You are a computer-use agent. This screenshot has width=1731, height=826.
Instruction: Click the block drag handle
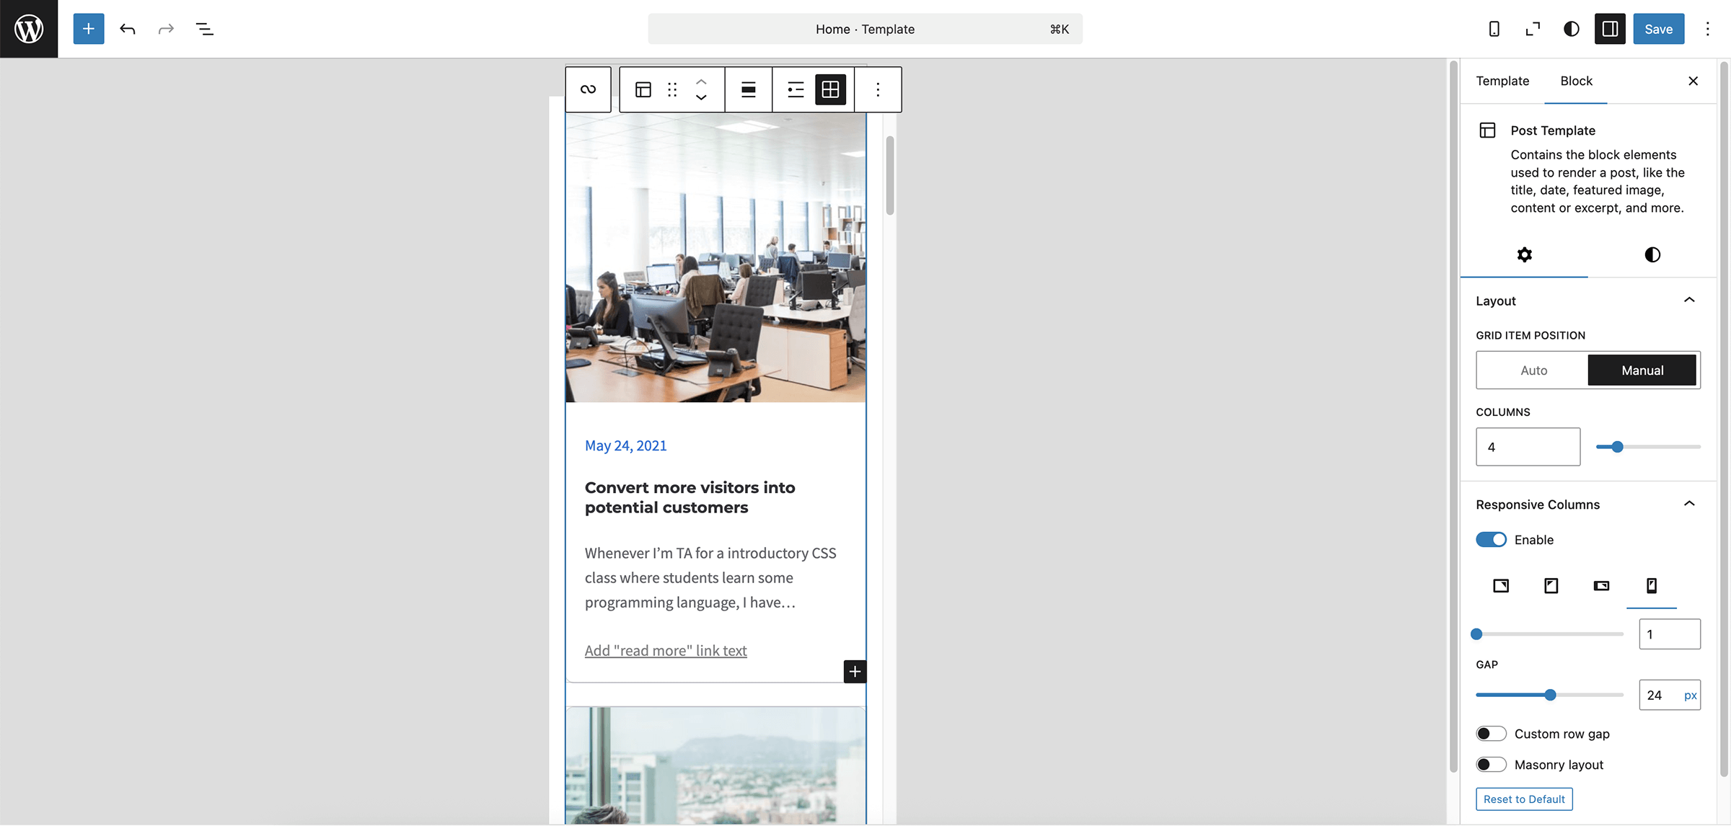[x=672, y=89]
